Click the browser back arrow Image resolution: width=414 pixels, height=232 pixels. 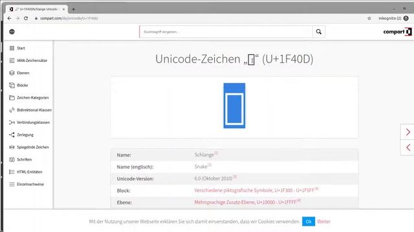point(10,19)
